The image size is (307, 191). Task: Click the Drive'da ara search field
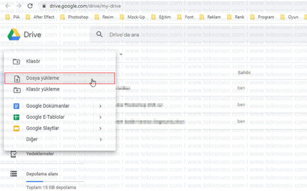(198, 35)
